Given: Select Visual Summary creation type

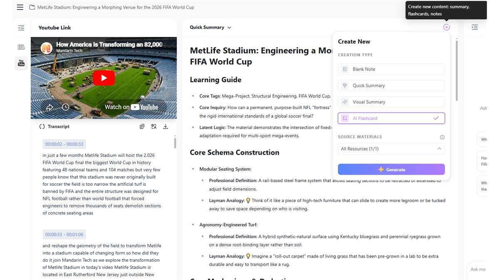Looking at the screenshot, I should point(391,102).
